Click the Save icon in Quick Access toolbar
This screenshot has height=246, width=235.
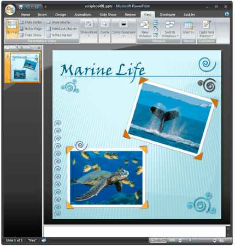21,7
